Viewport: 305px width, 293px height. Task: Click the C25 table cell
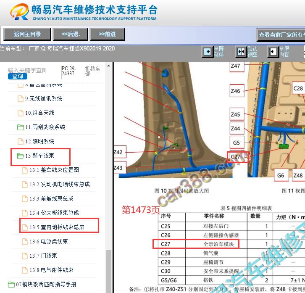172,226
